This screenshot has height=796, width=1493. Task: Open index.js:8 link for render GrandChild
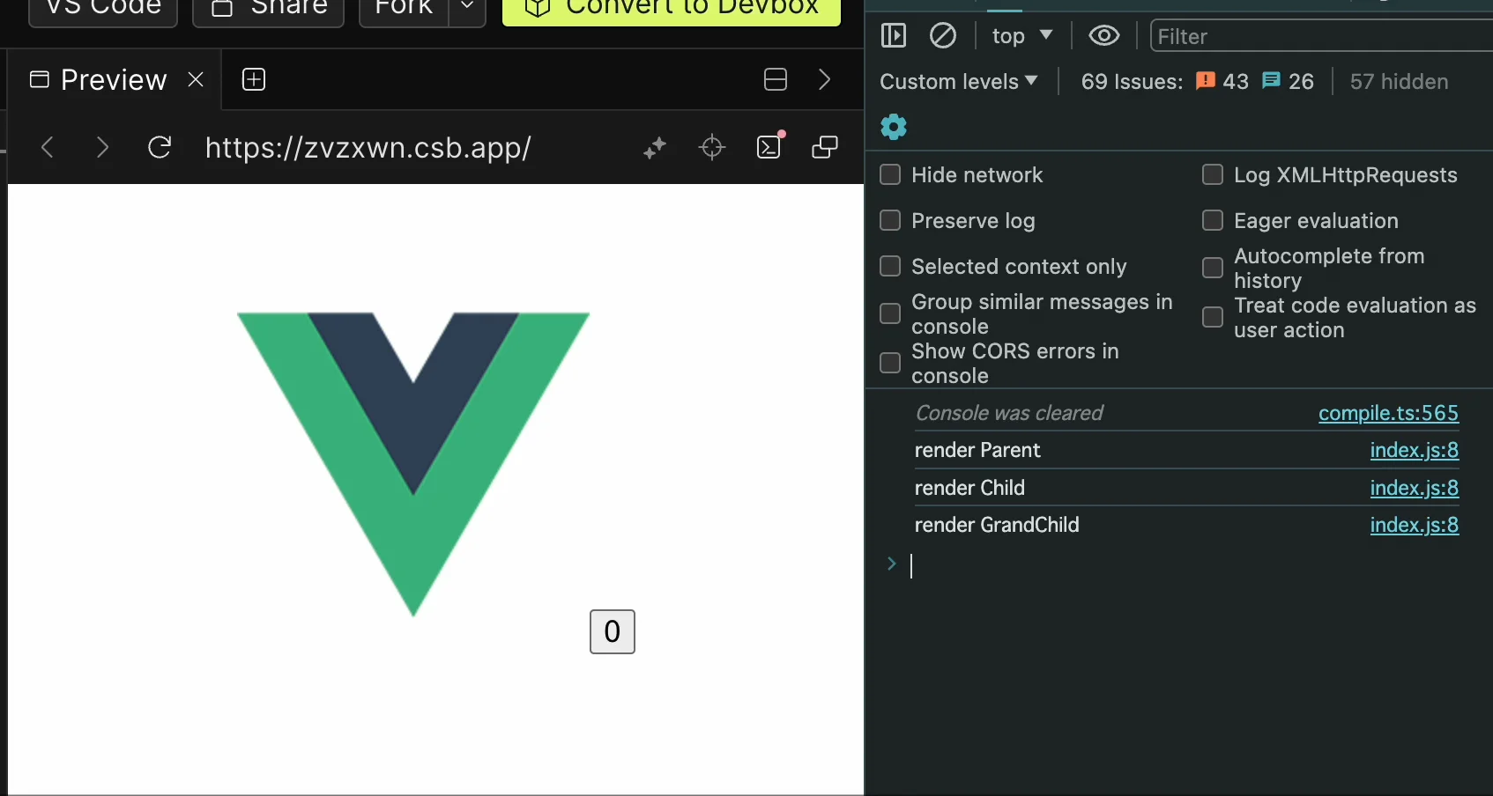1415,525
